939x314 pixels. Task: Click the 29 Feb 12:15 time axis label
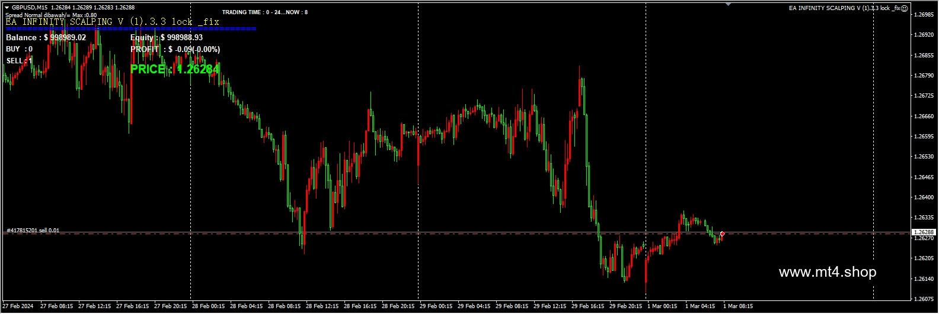pyautogui.click(x=550, y=306)
